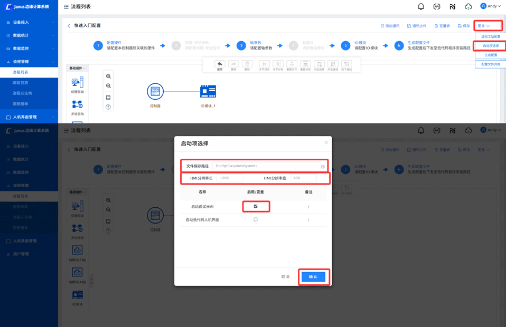Choose 启动项选择 from the 更多 menu
Viewport: 506px width, 327px height.
point(491,46)
